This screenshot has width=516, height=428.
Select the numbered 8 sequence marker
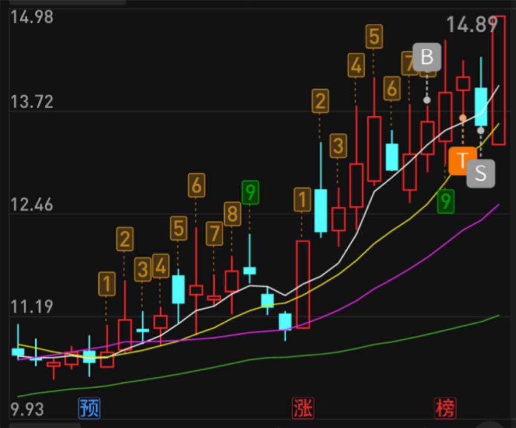(x=232, y=214)
